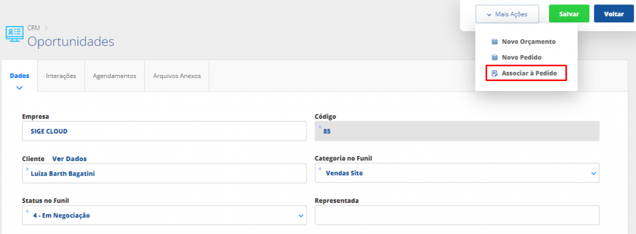Click the Associar à Pedido document icon

(494, 74)
